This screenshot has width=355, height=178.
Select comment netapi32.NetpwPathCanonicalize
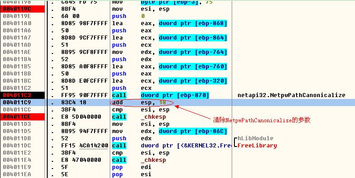[x=292, y=95]
